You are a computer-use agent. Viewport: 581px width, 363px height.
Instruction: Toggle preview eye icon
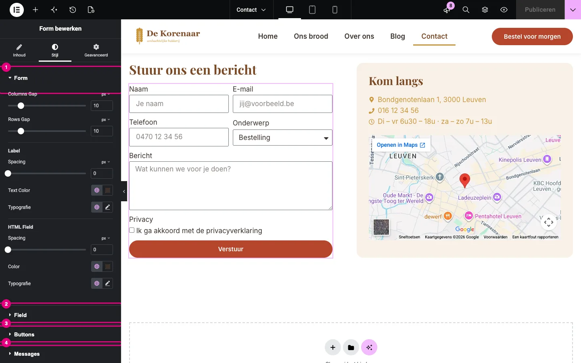504,10
